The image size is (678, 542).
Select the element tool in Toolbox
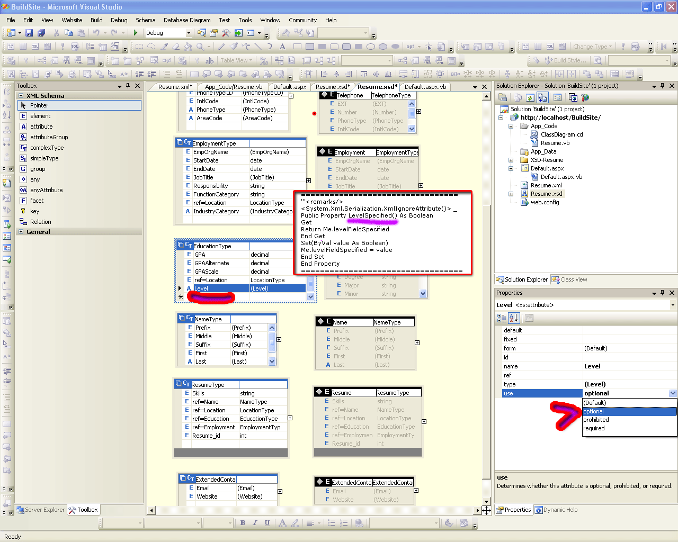[79, 116]
